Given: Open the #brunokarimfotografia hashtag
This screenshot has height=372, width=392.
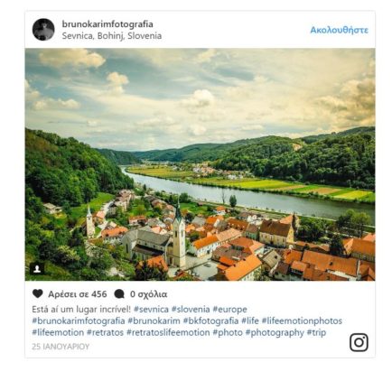Looking at the screenshot, I should tap(79, 321).
